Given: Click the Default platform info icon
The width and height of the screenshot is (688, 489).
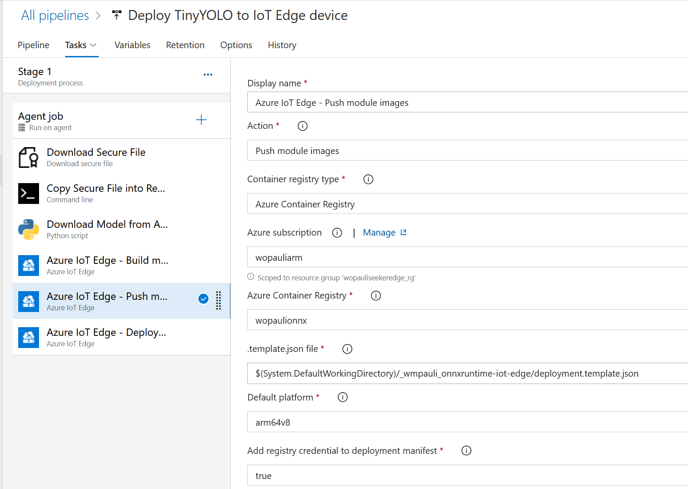Looking at the screenshot, I should [x=343, y=397].
